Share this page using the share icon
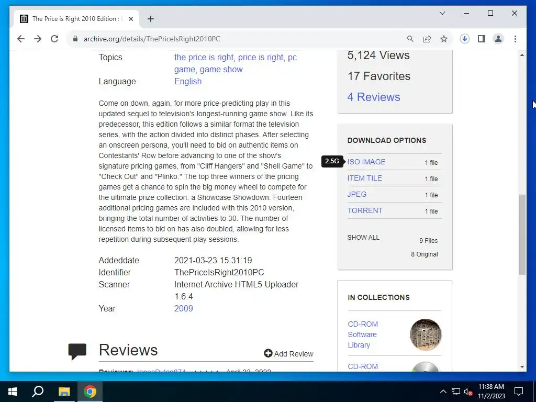The height and width of the screenshot is (402, 536). [427, 39]
